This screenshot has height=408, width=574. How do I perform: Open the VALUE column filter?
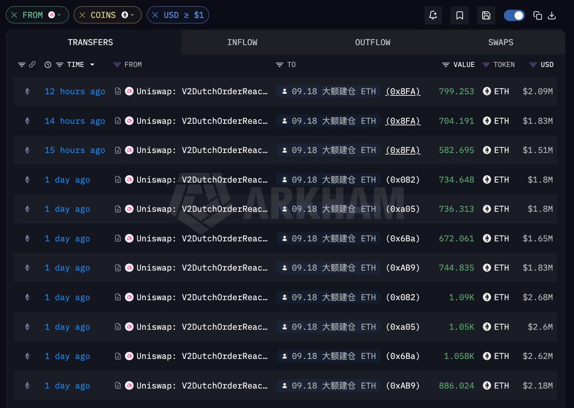coord(446,65)
